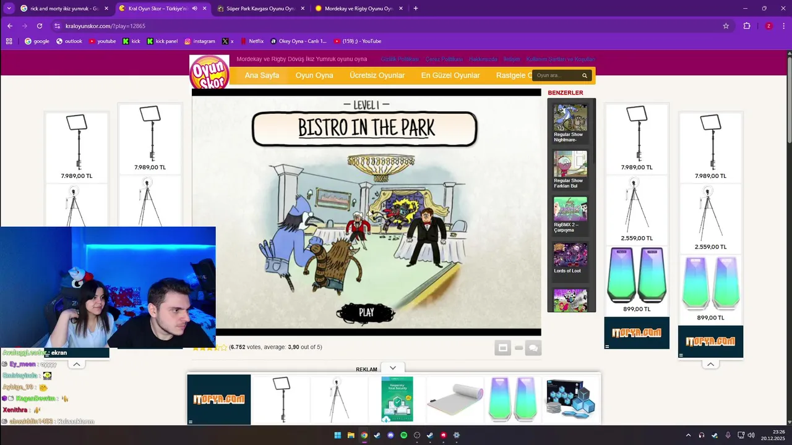This screenshot has width=792, height=445.
Task: Open OBS Studio from the taskbar
Action: (417, 435)
